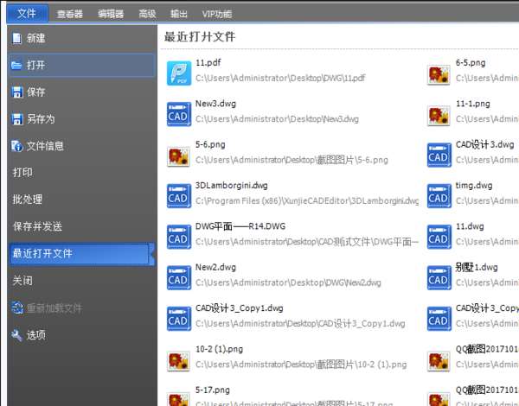Click the CAD icon of 3DLamborgini.dwg
Image resolution: width=519 pixels, height=406 pixels.
click(x=179, y=196)
